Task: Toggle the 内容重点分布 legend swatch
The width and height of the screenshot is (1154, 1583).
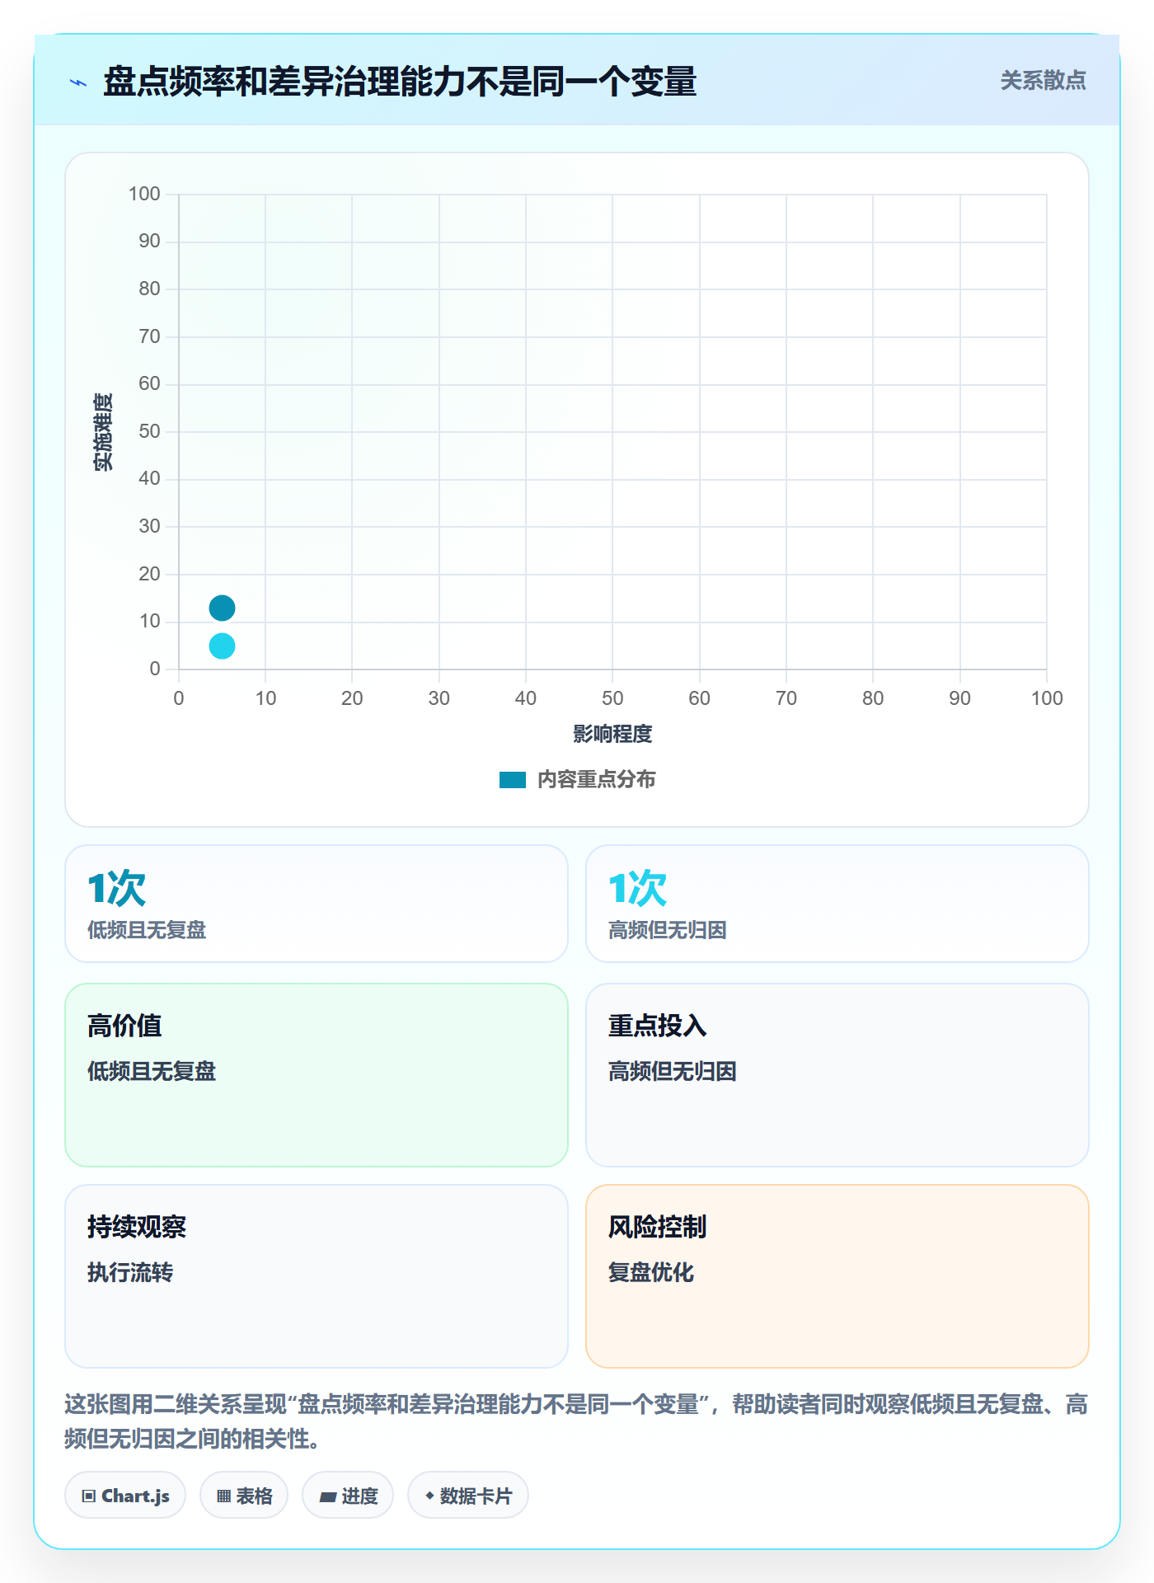Action: pyautogui.click(x=513, y=780)
